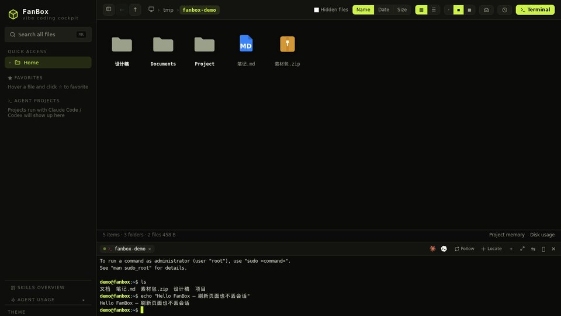Launch the Codex white icon
561x316 pixels.
444,249
